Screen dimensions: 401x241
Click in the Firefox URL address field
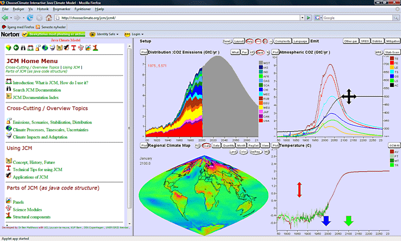(172, 18)
